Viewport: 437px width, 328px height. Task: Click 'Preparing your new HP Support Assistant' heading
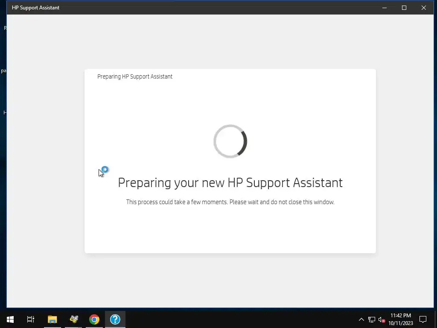tap(230, 183)
